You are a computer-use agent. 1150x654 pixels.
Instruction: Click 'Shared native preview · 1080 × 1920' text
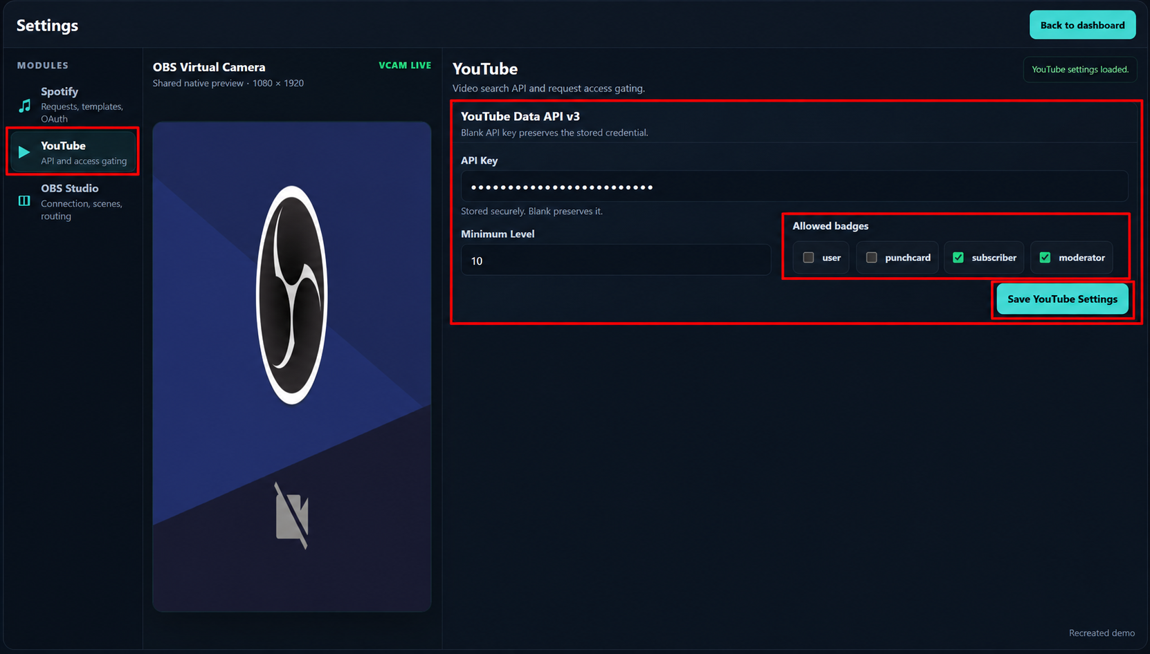pyautogui.click(x=228, y=83)
